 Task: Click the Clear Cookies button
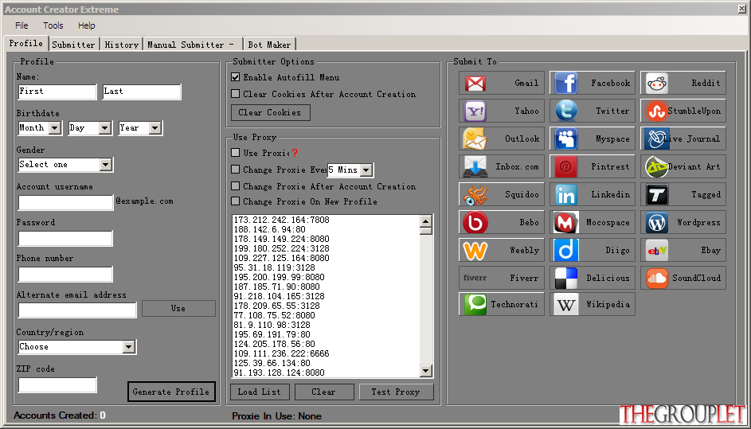coord(270,112)
